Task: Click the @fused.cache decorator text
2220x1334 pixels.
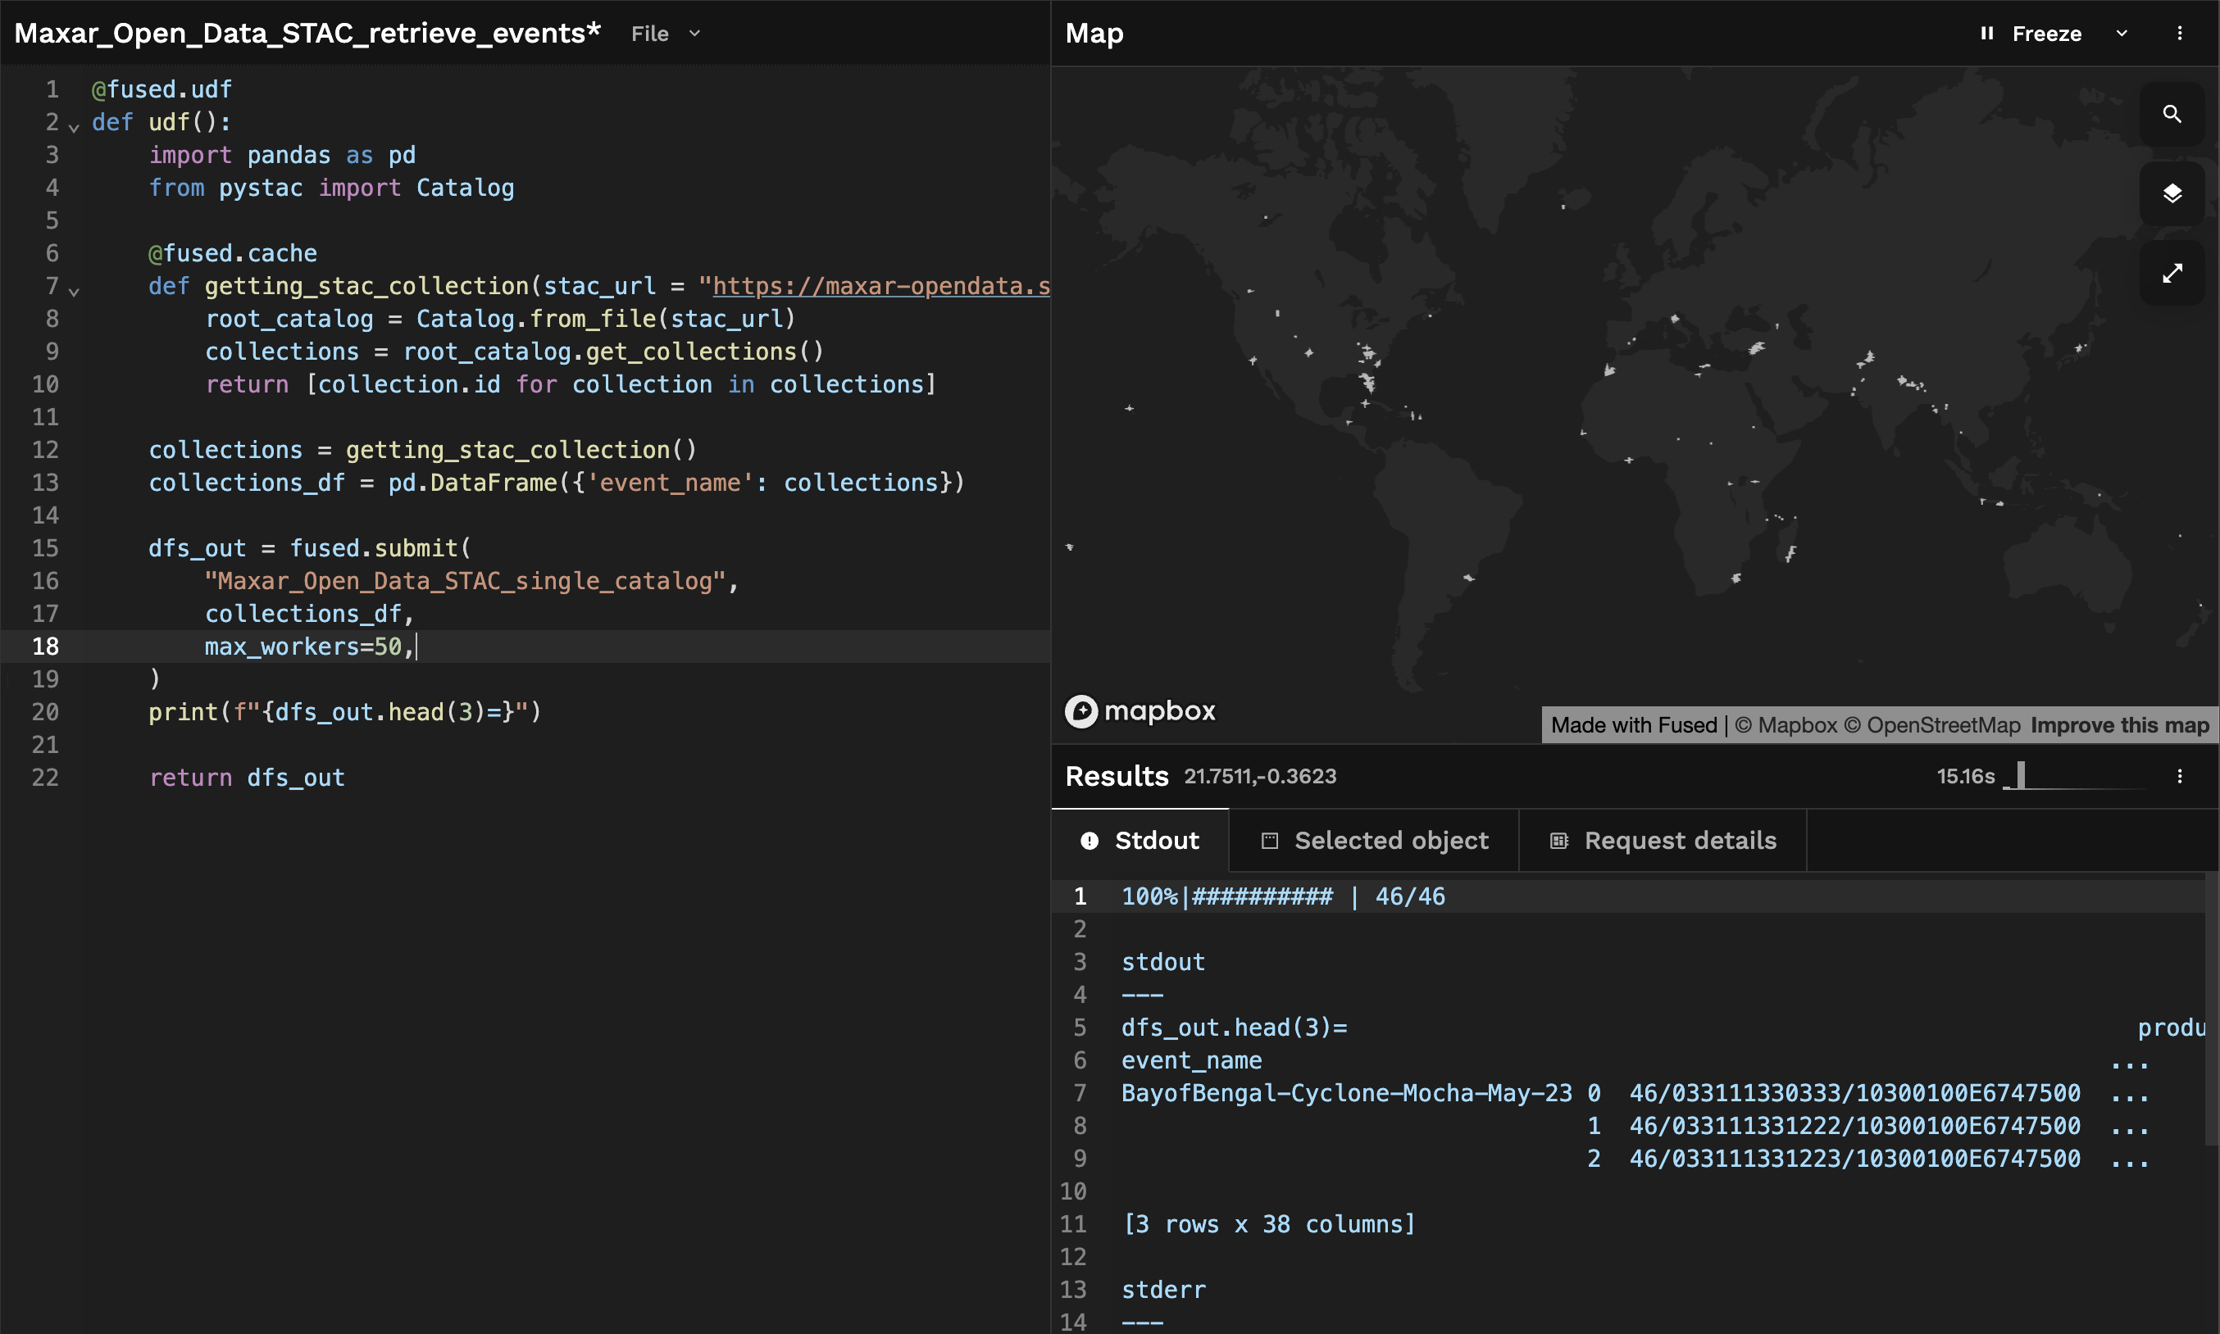Action: tap(233, 253)
